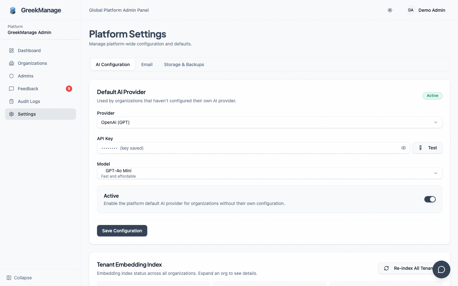Click the Feedback speech bubble icon

[x=11, y=89]
